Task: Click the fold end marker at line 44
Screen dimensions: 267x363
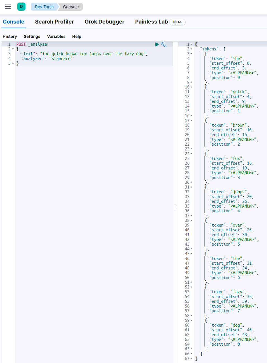Action: 192,249
